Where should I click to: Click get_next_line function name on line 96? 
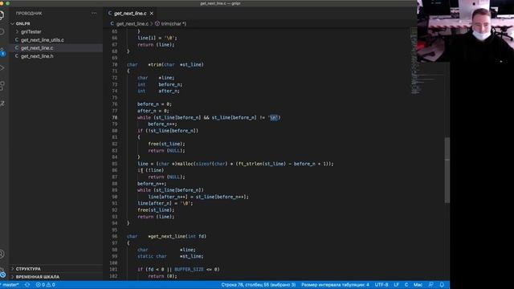[168, 236]
